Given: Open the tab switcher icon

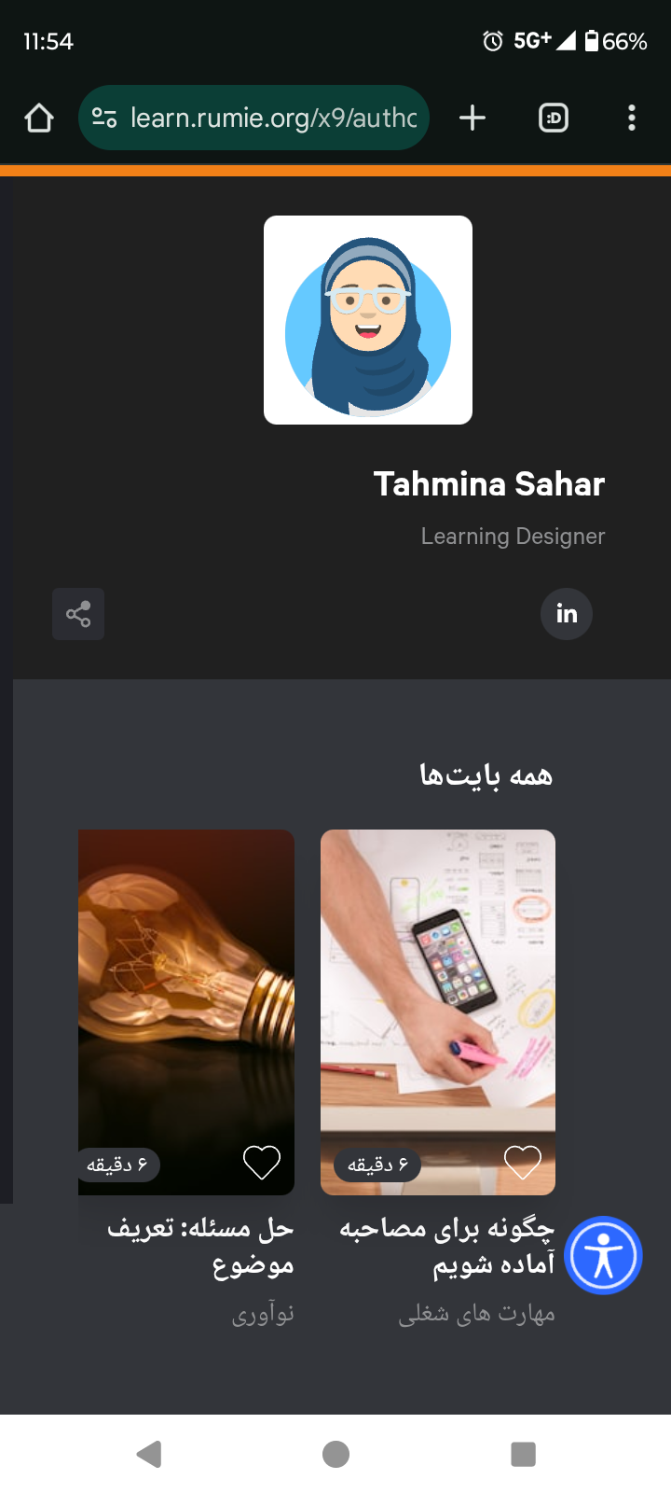Looking at the screenshot, I should [554, 118].
